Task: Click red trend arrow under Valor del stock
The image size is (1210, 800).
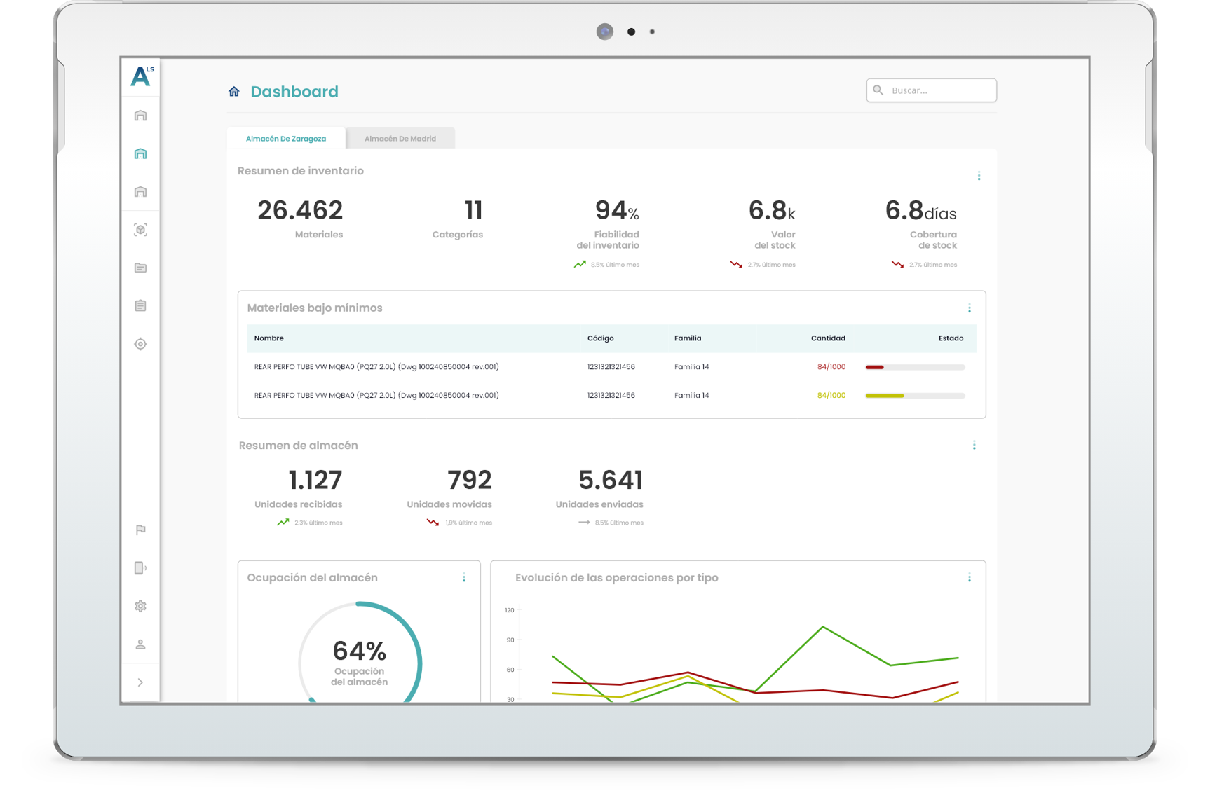Action: (736, 264)
